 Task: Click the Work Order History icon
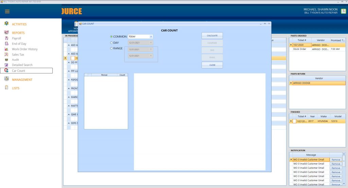[x=6, y=49]
